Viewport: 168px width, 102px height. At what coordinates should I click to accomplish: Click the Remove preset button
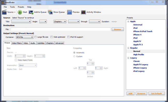[141, 93]
